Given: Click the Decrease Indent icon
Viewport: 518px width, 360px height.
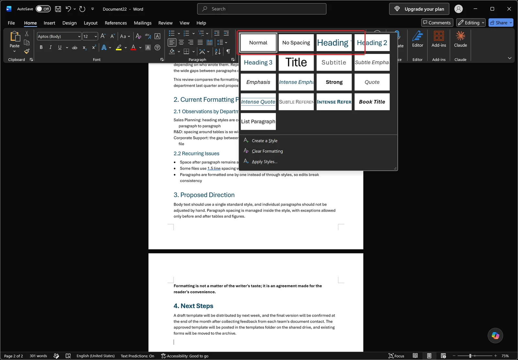Looking at the screenshot, I should [x=217, y=33].
